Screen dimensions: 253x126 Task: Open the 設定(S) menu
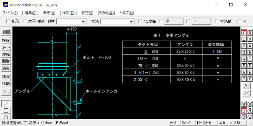click(x=87, y=13)
